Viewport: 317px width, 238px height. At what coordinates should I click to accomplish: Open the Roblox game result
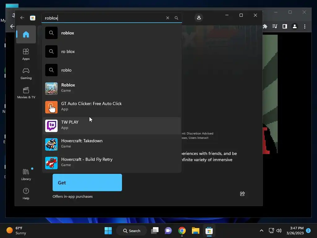point(111,88)
